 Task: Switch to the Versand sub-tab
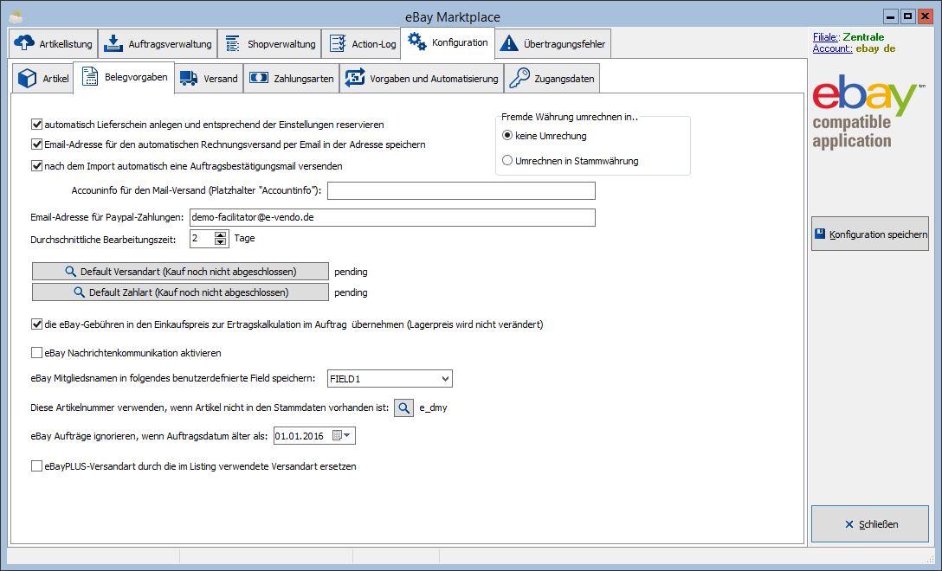click(x=209, y=79)
